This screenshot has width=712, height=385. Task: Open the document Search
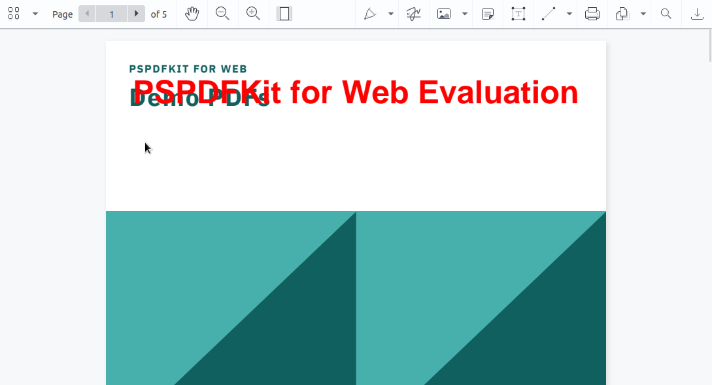[666, 14]
